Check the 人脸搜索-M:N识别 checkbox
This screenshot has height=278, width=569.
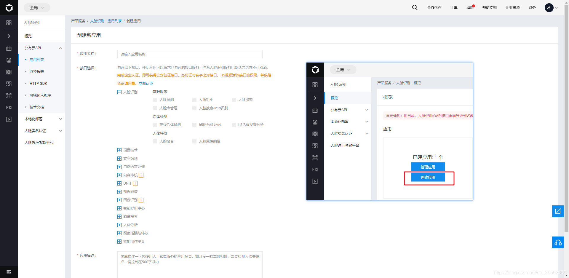pos(194,108)
